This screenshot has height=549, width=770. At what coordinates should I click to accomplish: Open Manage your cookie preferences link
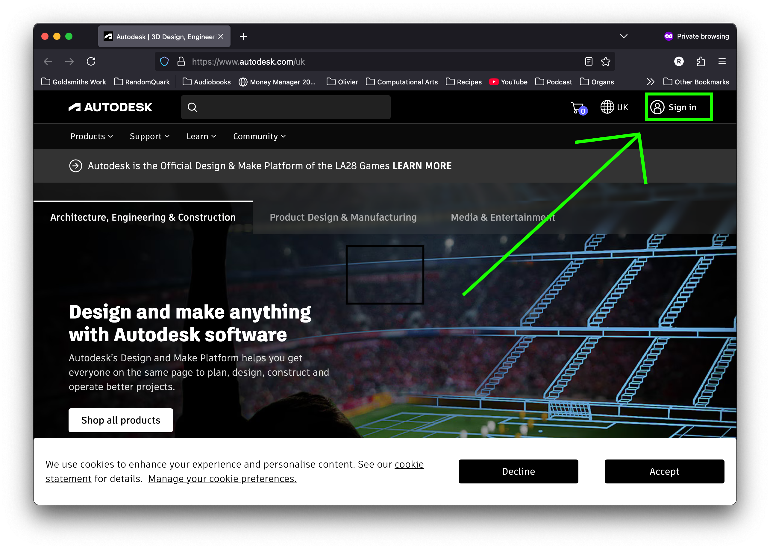click(x=222, y=478)
